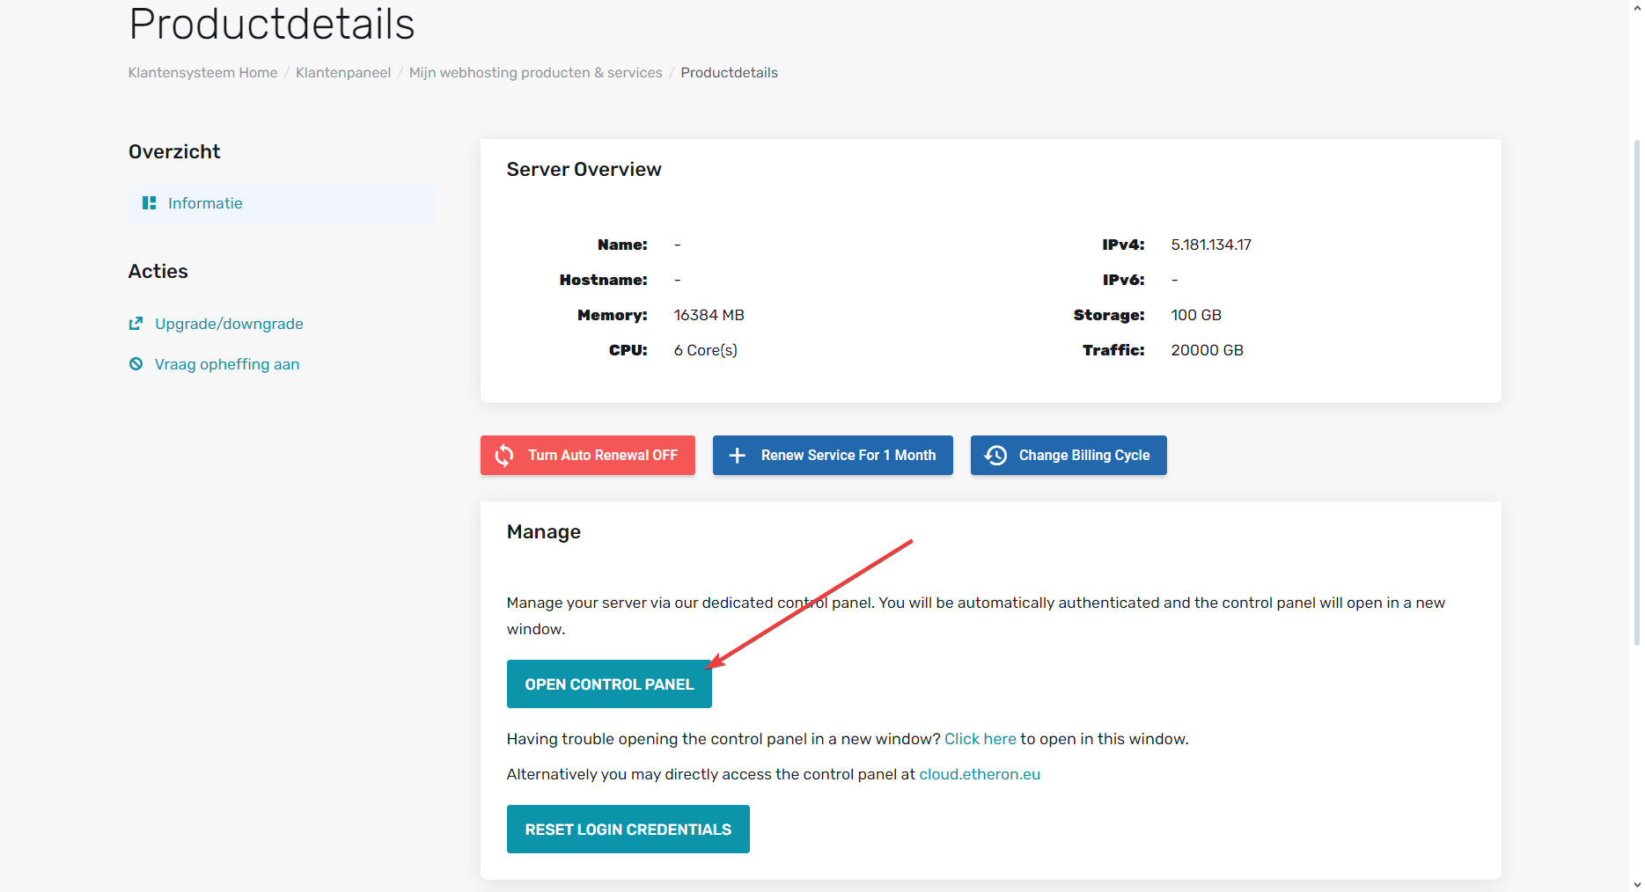This screenshot has width=1645, height=892.
Task: Click the Upgrade/downgrade external link icon
Action: [x=136, y=324]
